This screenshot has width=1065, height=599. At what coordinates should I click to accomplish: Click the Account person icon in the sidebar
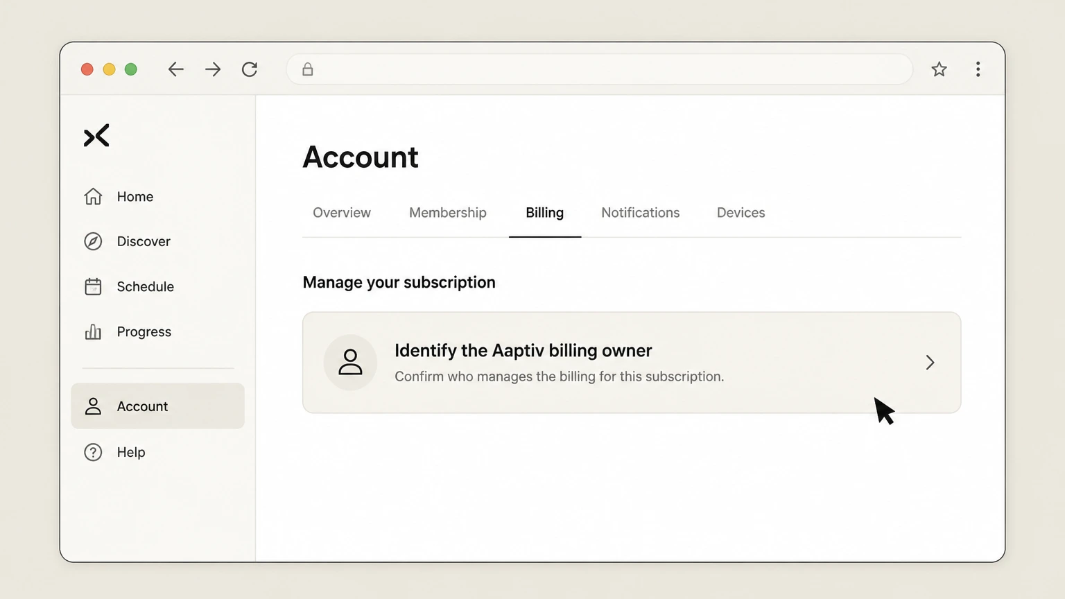93,406
